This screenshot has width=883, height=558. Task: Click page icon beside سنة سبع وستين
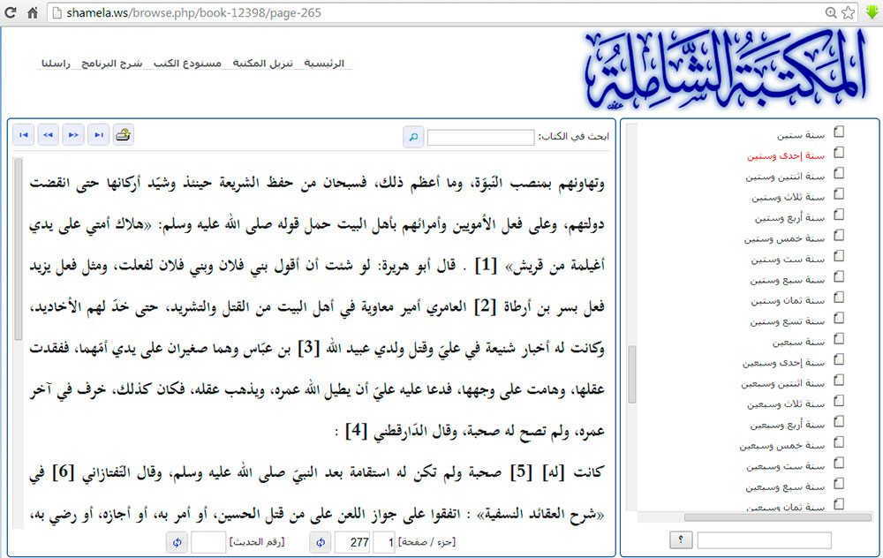pos(839,277)
